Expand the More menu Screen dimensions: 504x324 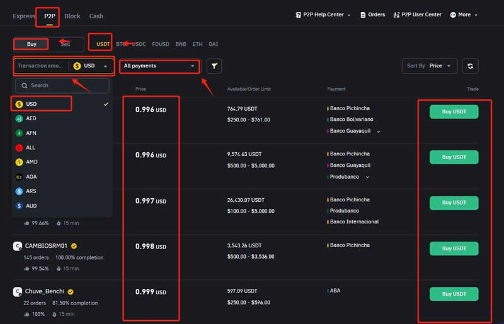[464, 14]
